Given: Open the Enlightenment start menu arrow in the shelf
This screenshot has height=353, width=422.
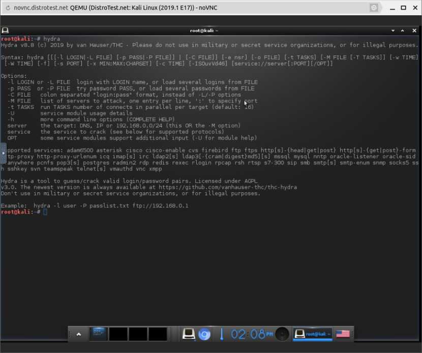Looking at the screenshot, I should pyautogui.click(x=79, y=334).
